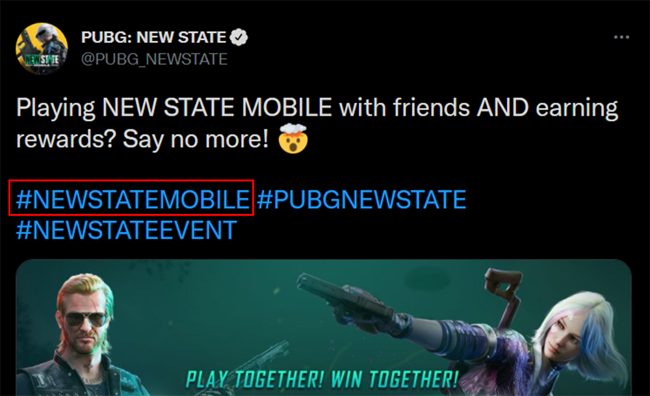Click the PUBG: NEW STATE display name
This screenshot has height=396, width=650.
pos(153,37)
